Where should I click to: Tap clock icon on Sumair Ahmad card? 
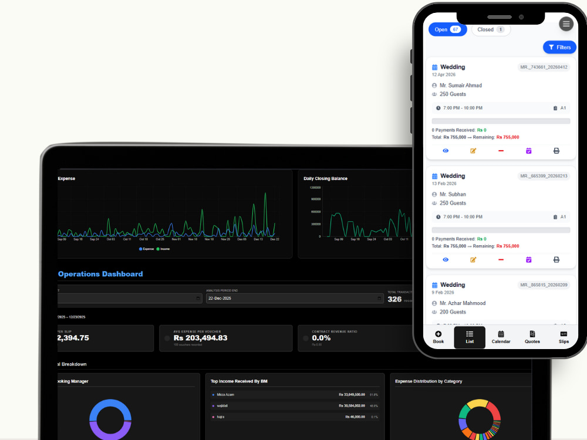click(438, 108)
